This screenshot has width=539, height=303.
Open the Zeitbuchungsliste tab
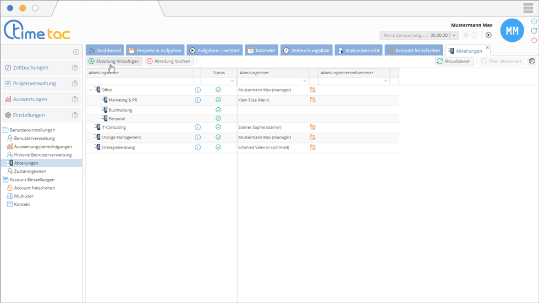pos(306,51)
